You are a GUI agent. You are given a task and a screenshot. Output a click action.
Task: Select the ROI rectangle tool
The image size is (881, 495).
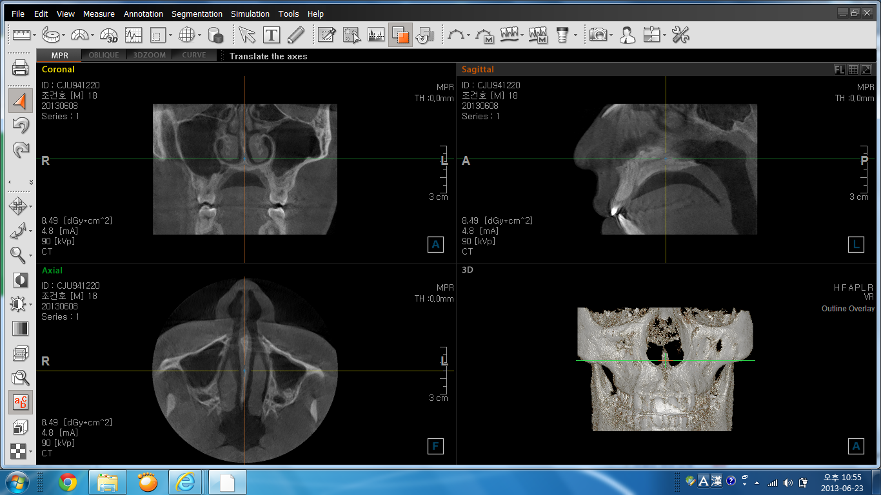click(x=157, y=35)
